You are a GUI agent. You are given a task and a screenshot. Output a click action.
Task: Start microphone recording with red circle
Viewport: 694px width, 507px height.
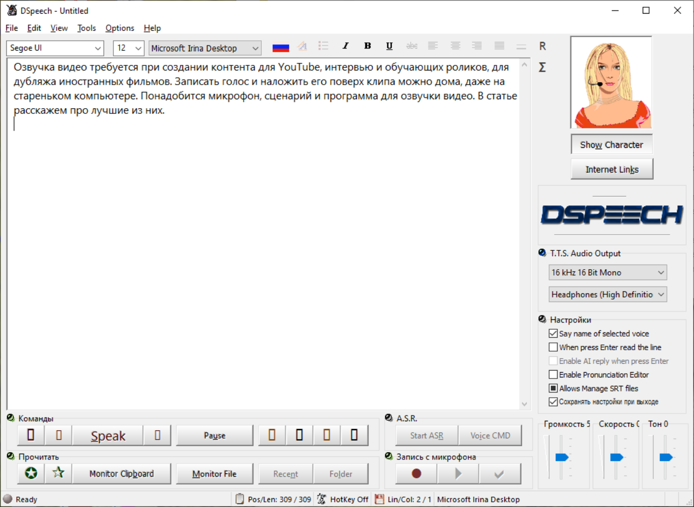pyautogui.click(x=417, y=474)
